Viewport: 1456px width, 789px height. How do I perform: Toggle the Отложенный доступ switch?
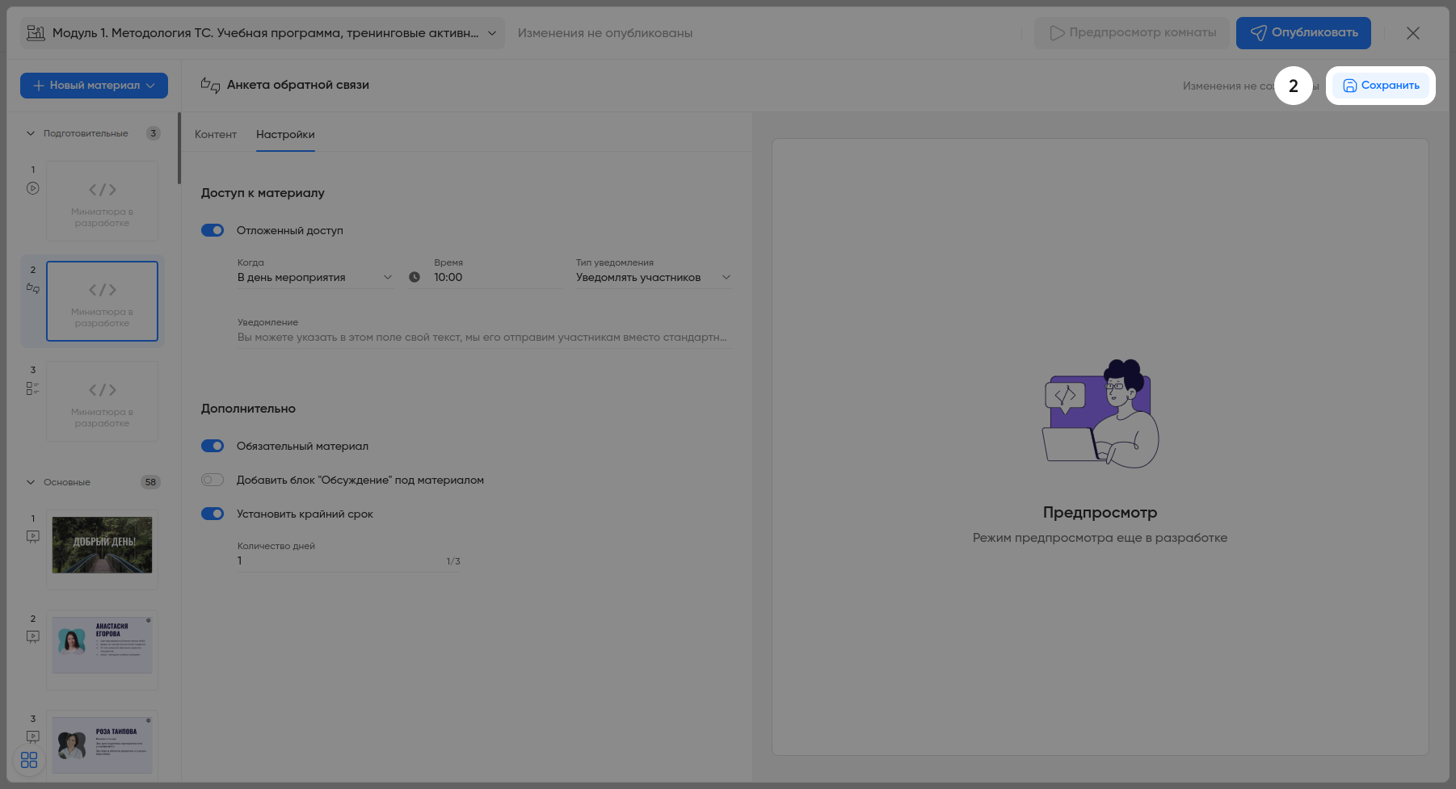pyautogui.click(x=213, y=230)
